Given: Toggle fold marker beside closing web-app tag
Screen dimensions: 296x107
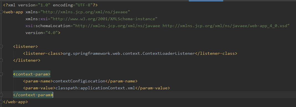Looking at the screenshot, I should (x=1, y=102).
